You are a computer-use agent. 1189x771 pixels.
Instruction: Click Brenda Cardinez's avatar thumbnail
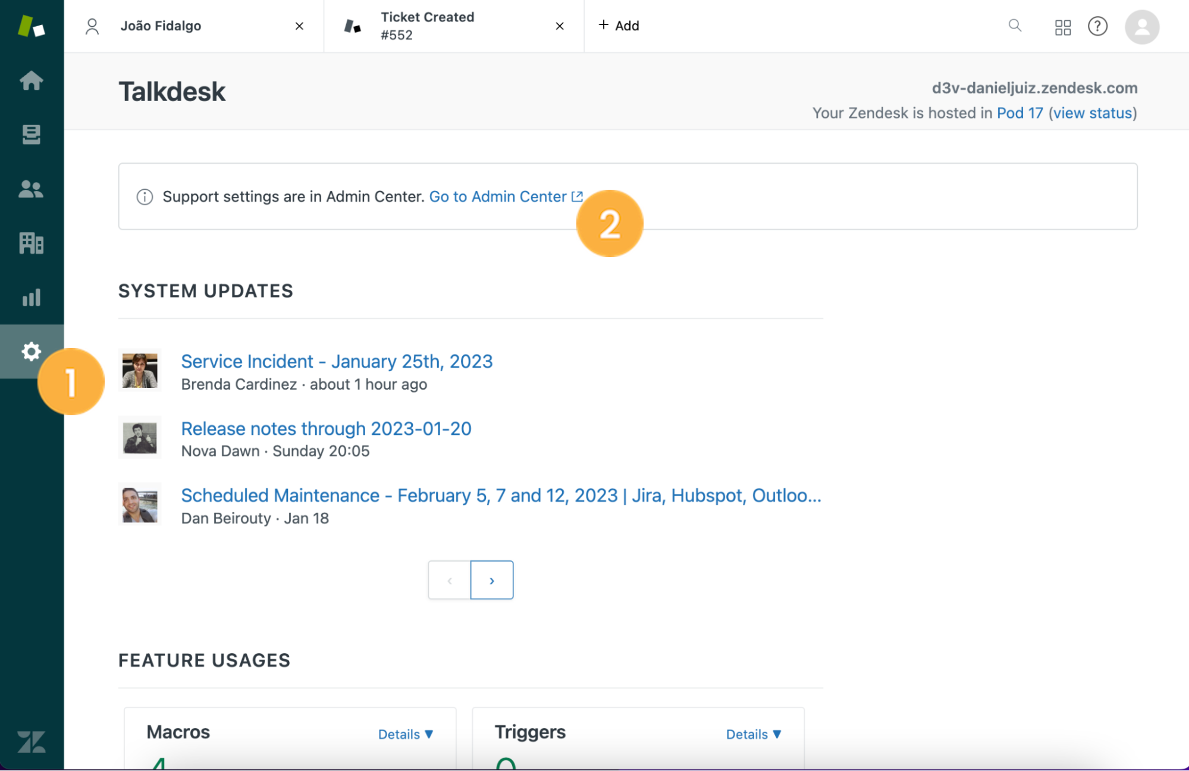[x=140, y=370]
